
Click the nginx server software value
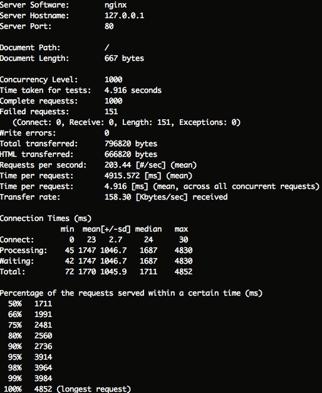116,5
